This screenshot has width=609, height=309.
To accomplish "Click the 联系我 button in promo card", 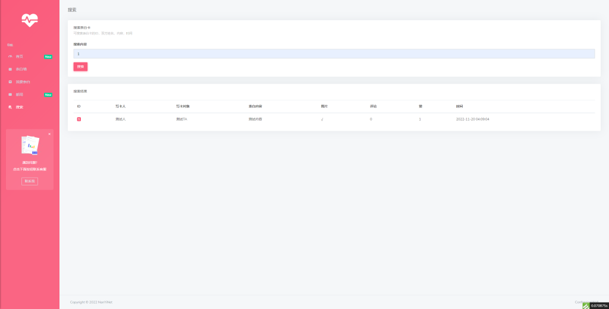I will point(30,181).
